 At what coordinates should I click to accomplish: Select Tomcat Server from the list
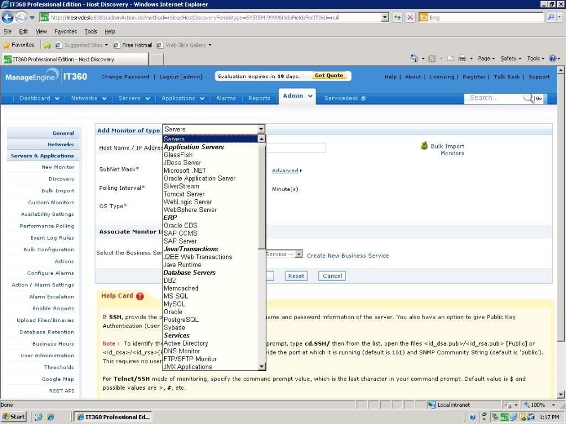(211, 194)
